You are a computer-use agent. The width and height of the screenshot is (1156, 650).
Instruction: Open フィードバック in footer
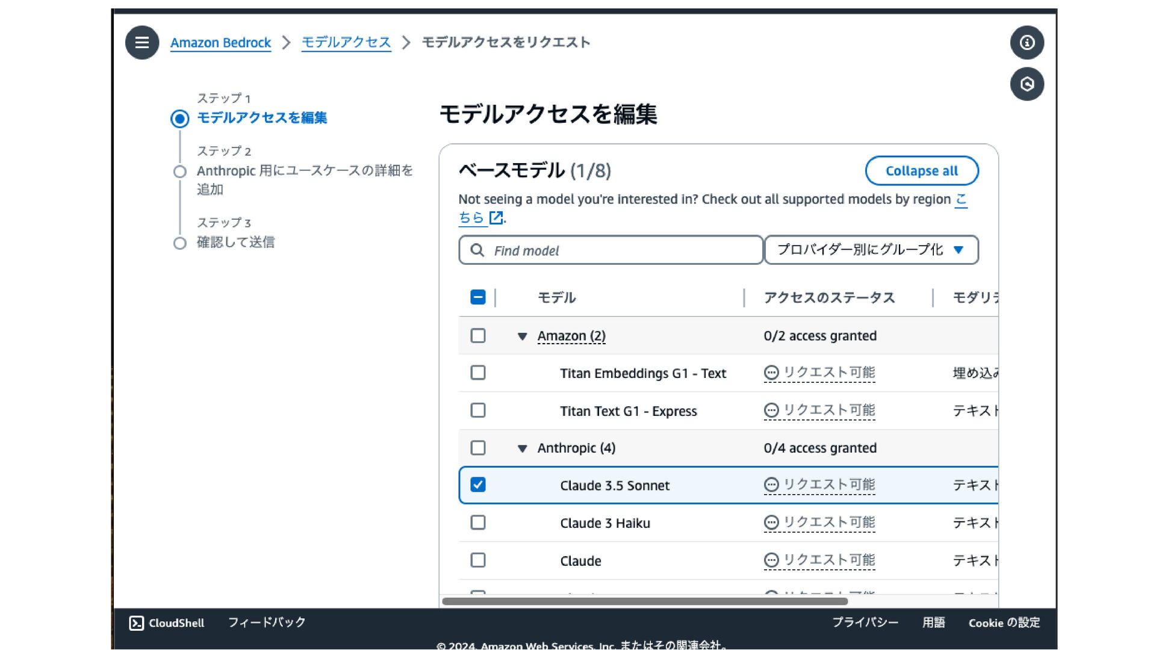pyautogui.click(x=267, y=622)
